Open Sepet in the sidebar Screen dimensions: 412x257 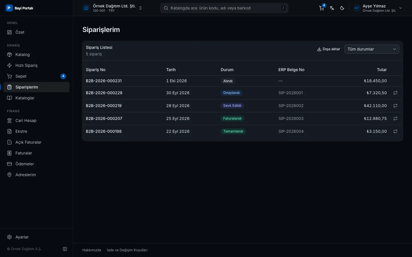[37, 76]
